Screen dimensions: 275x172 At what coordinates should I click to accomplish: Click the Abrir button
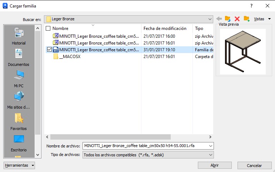click(215, 166)
